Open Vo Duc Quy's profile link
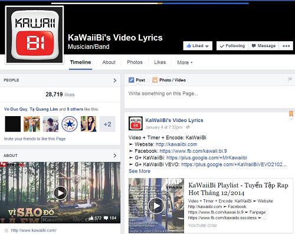The height and width of the screenshot is (234, 295). coord(16,109)
